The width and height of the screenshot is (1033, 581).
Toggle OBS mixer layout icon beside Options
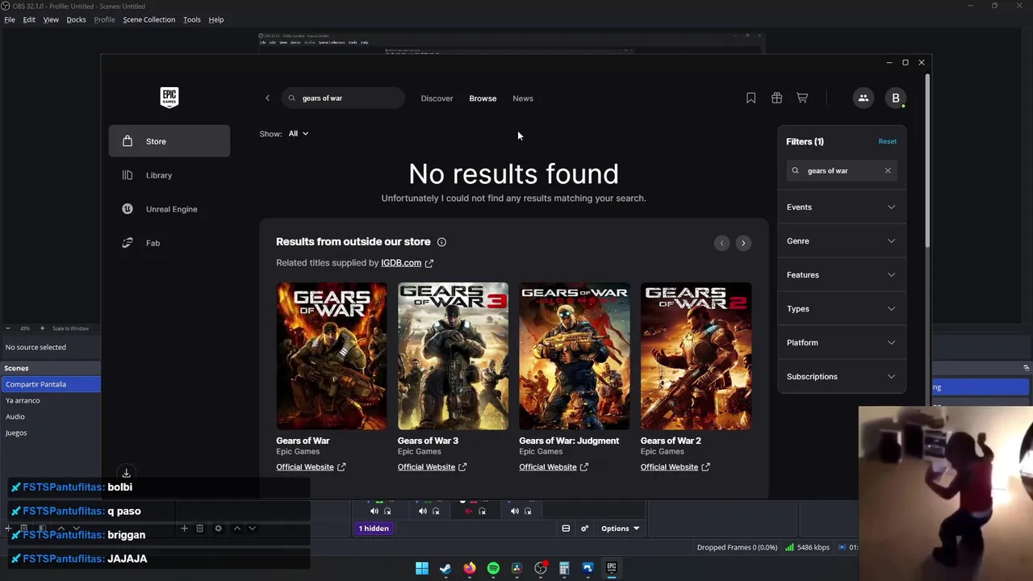[566, 529]
